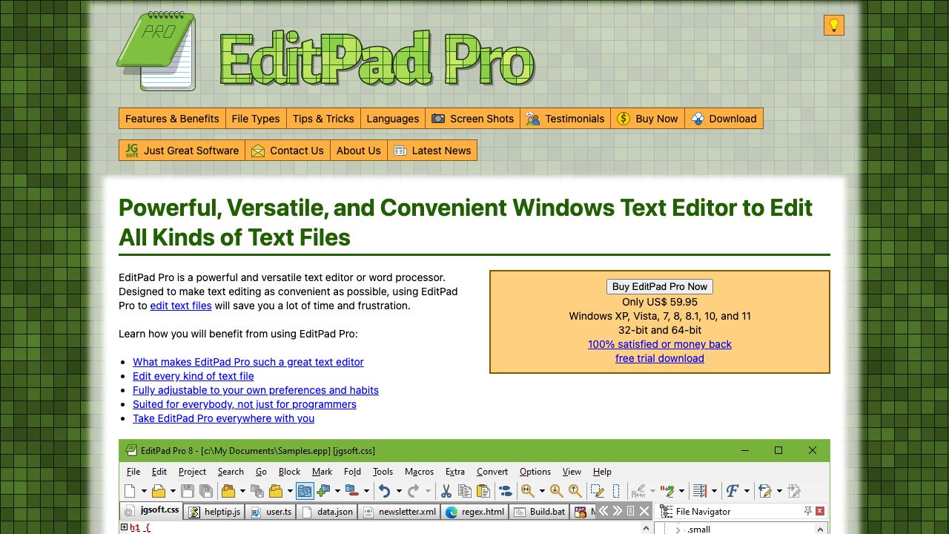949x534 pixels.
Task: Follow the free trial download link
Action: [x=660, y=358]
